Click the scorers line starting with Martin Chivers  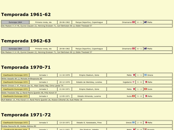click(x=87, y=86)
